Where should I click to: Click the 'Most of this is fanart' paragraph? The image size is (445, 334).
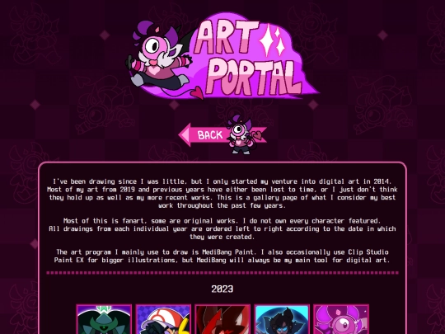[x=222, y=228]
